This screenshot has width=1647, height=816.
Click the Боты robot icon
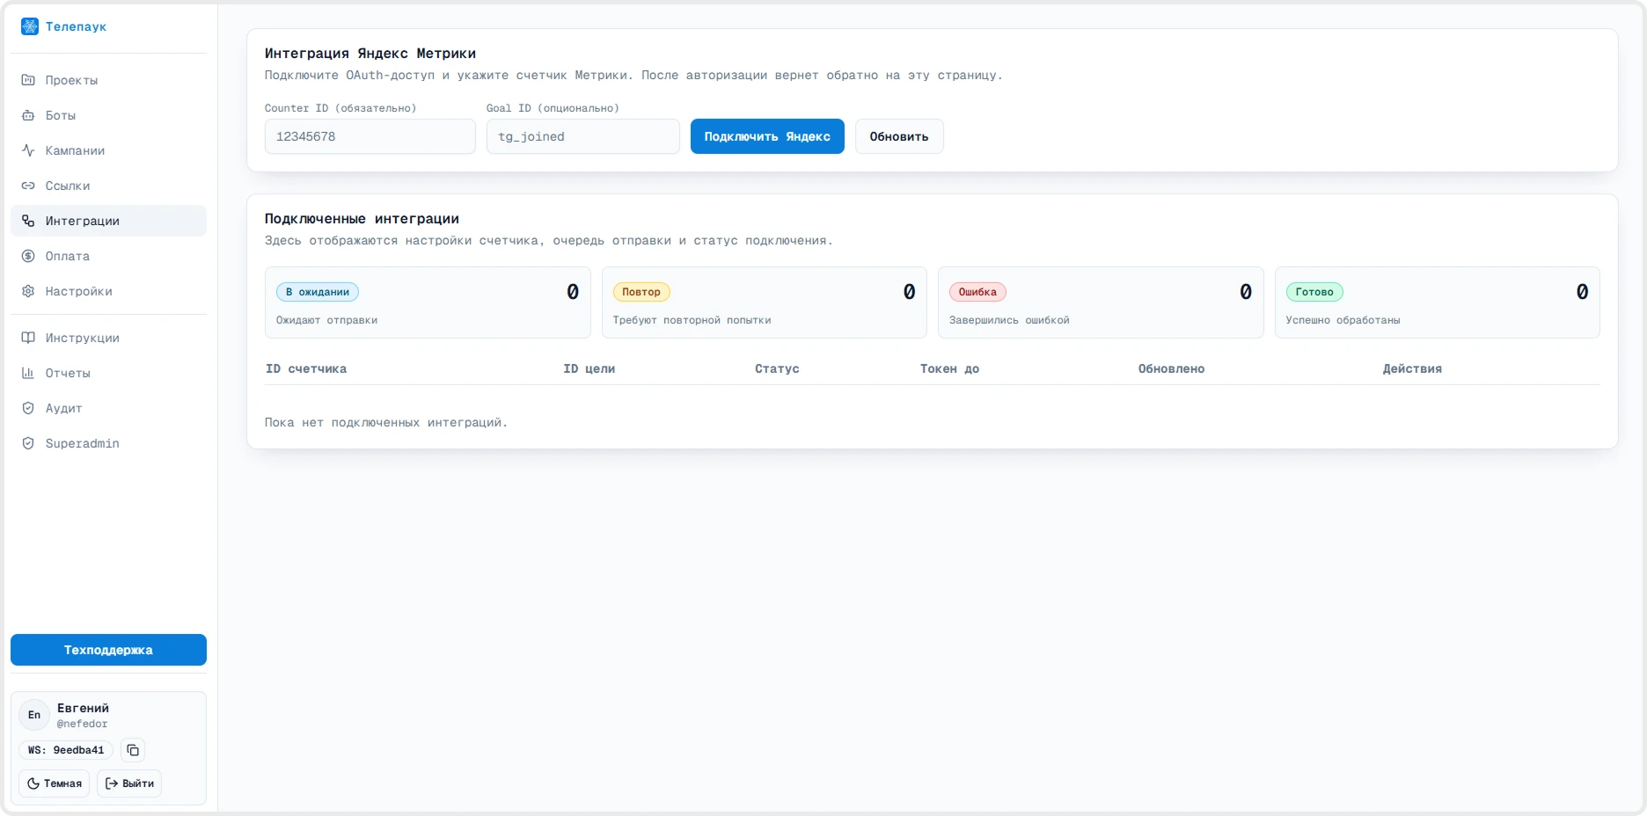point(28,115)
